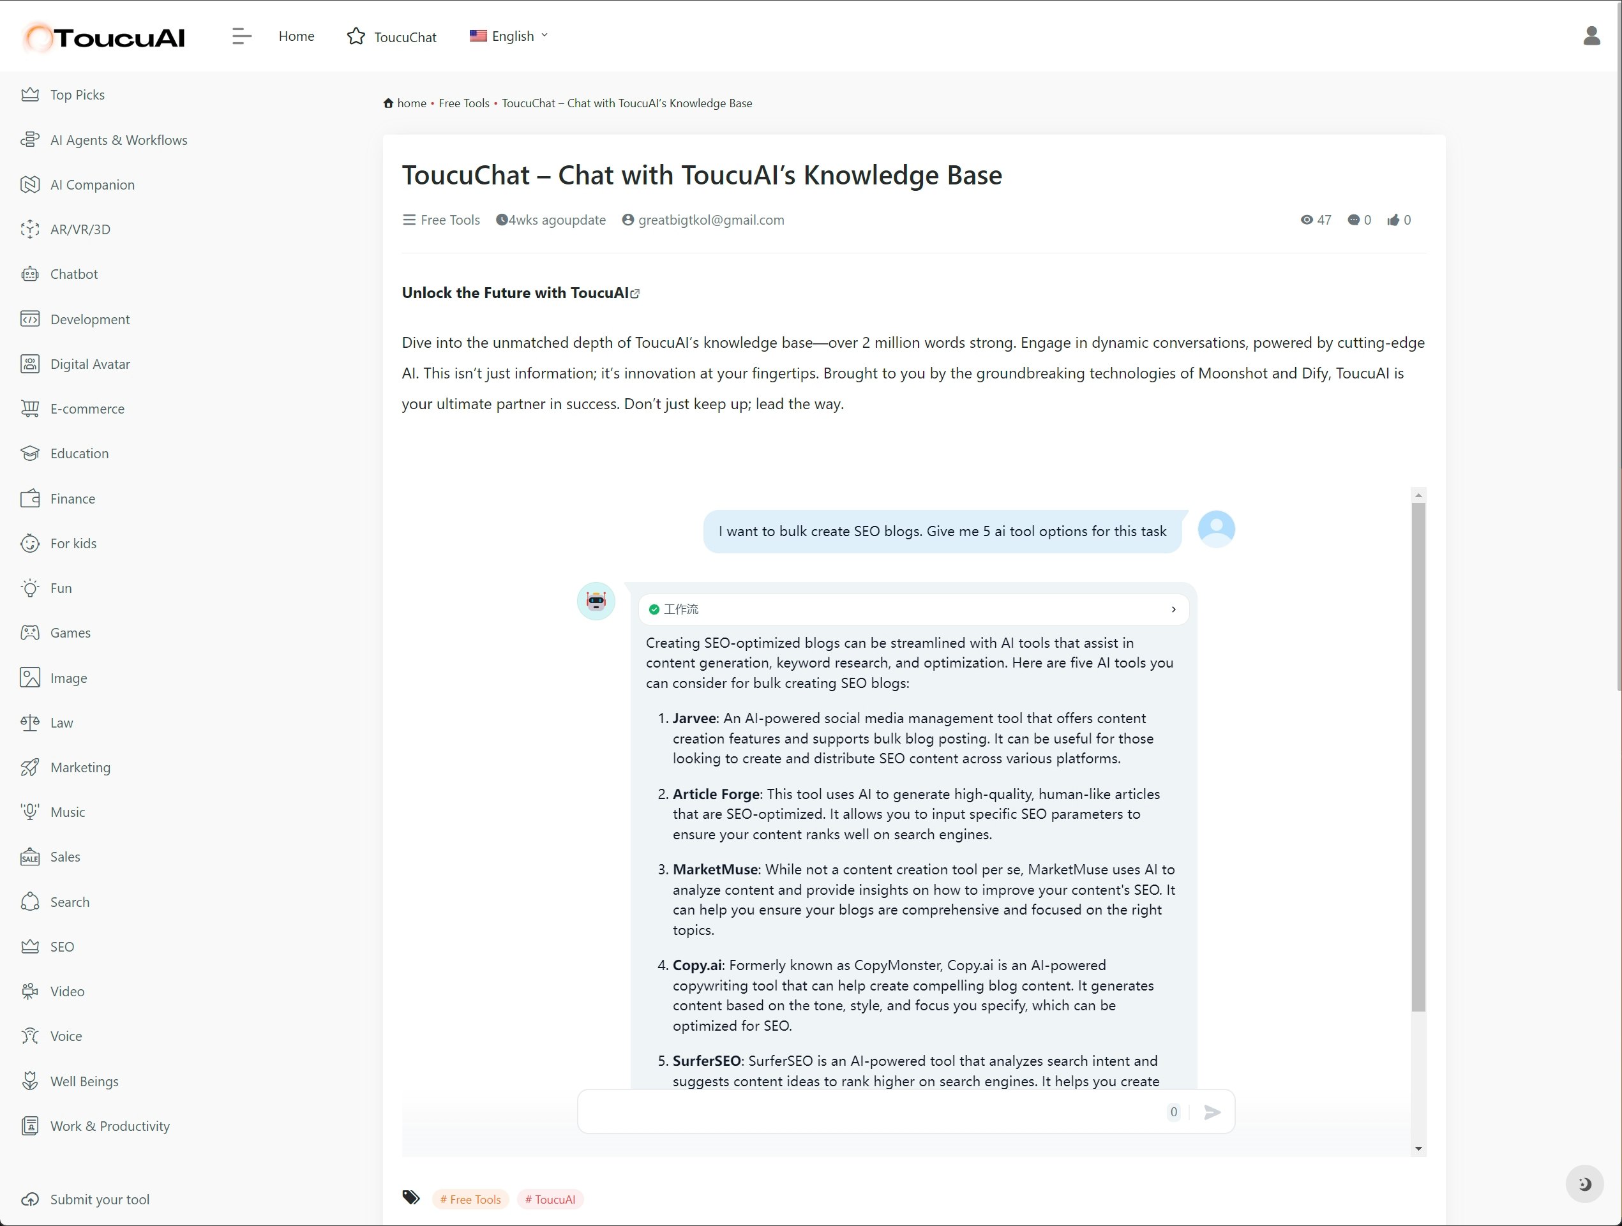Open the Marketing category

pos(80,768)
